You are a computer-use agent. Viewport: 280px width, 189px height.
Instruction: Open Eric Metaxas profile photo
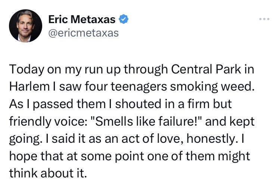pos(26,26)
